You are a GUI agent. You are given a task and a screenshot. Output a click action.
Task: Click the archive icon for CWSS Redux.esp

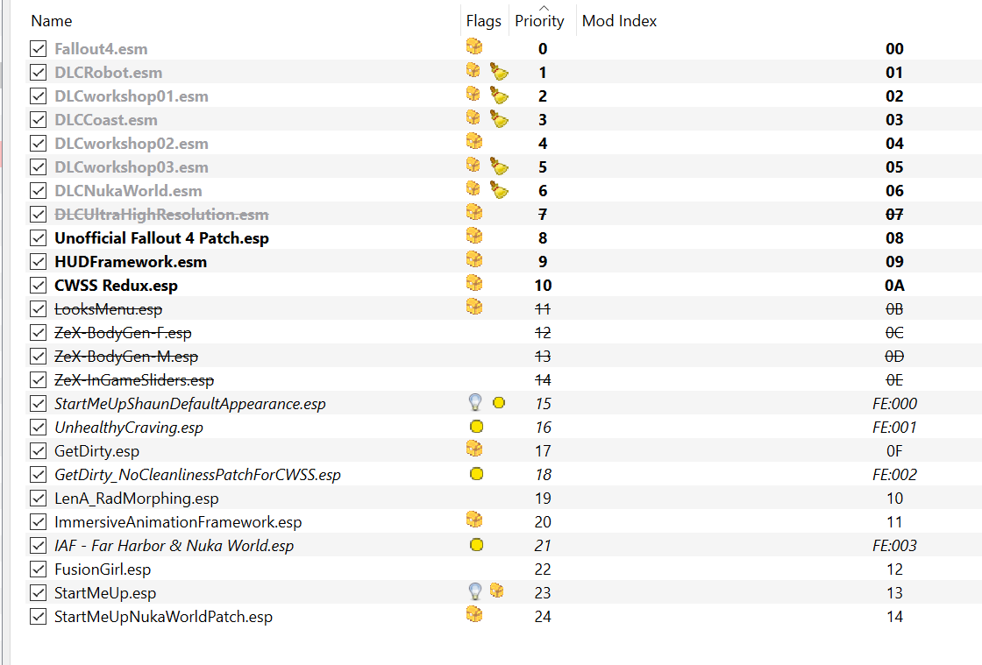(x=474, y=283)
